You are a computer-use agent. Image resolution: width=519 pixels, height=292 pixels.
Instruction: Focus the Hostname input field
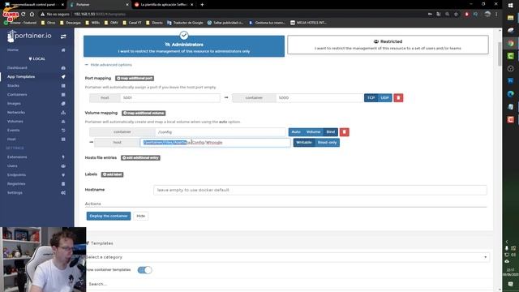320,190
